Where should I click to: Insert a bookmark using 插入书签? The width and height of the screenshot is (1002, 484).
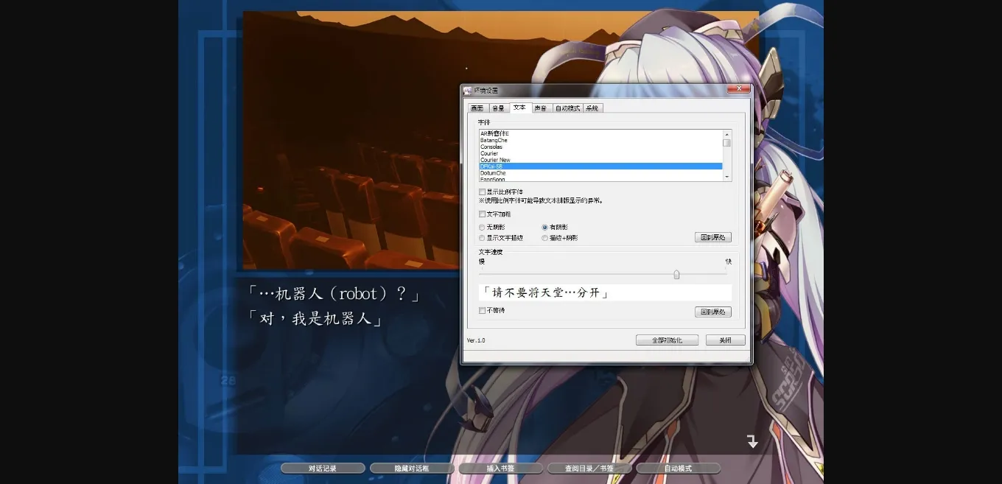point(500,467)
